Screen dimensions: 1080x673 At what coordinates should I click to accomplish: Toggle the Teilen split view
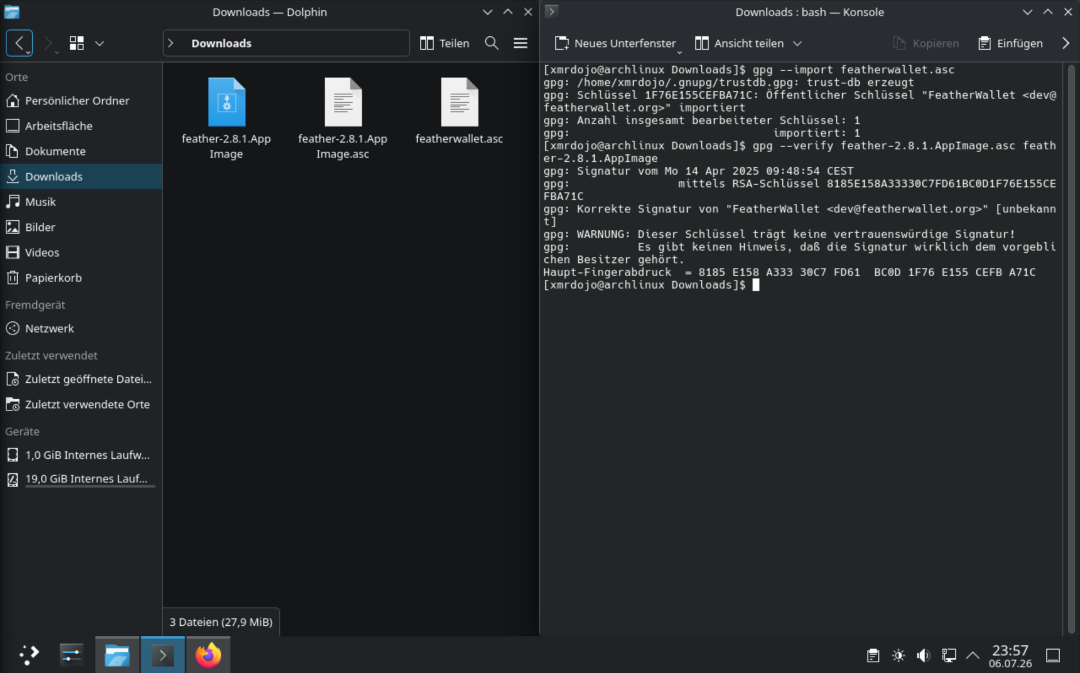coord(445,43)
